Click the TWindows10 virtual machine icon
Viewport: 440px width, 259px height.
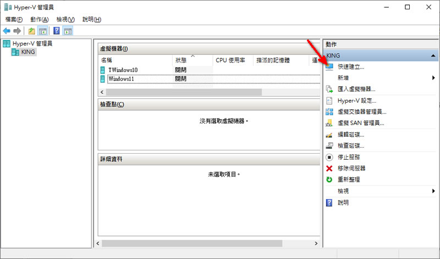[103, 70]
